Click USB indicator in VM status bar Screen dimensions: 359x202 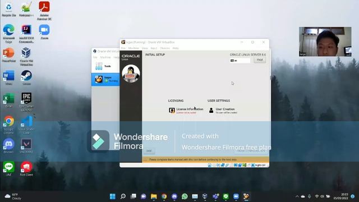(x=227, y=165)
